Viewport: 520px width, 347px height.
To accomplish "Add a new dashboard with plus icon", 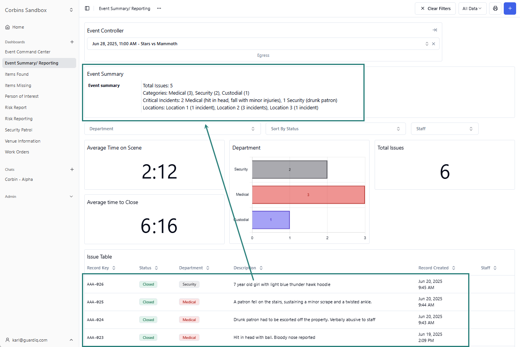I will click(x=72, y=42).
